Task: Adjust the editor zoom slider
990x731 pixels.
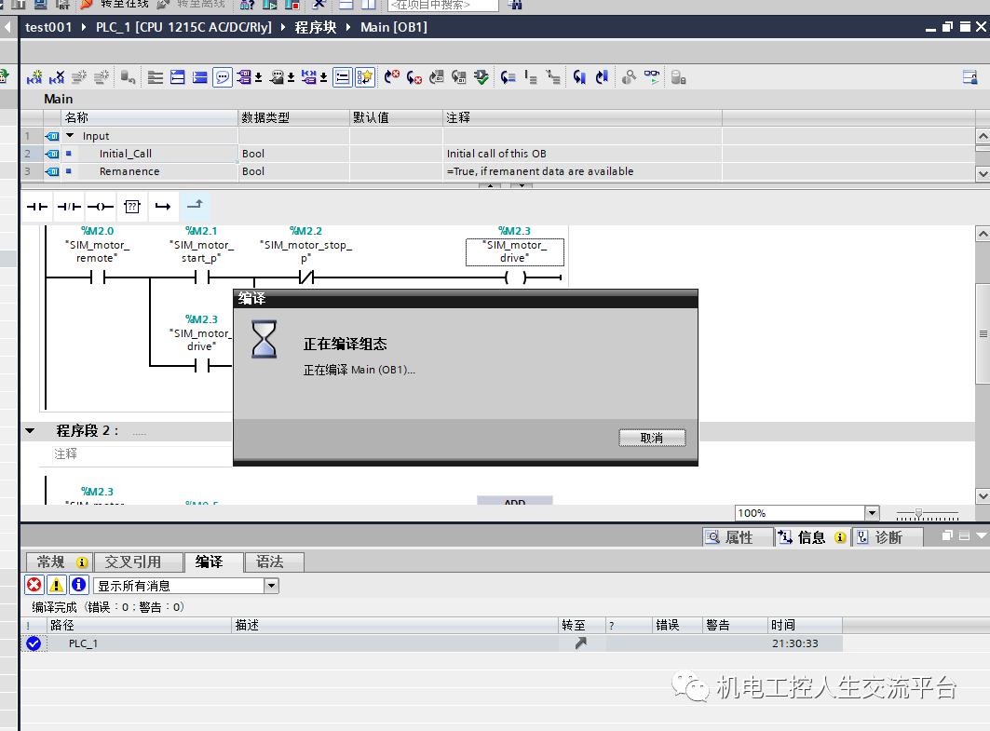Action: pyautogui.click(x=919, y=513)
